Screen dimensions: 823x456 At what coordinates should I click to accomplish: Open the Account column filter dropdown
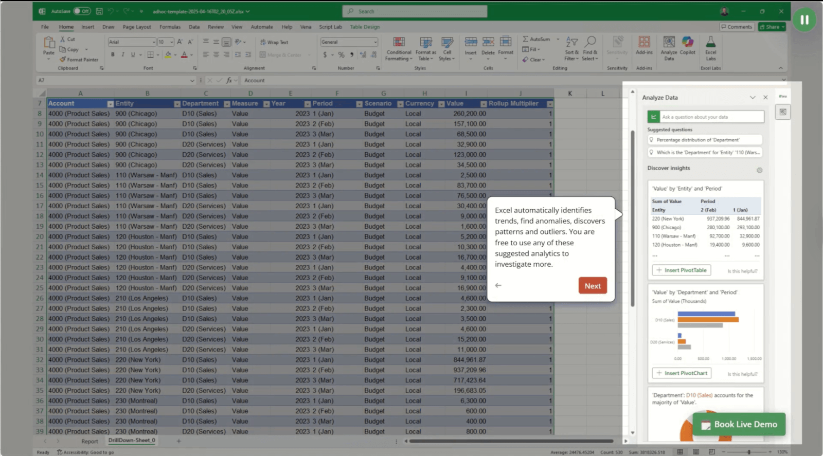click(110, 104)
